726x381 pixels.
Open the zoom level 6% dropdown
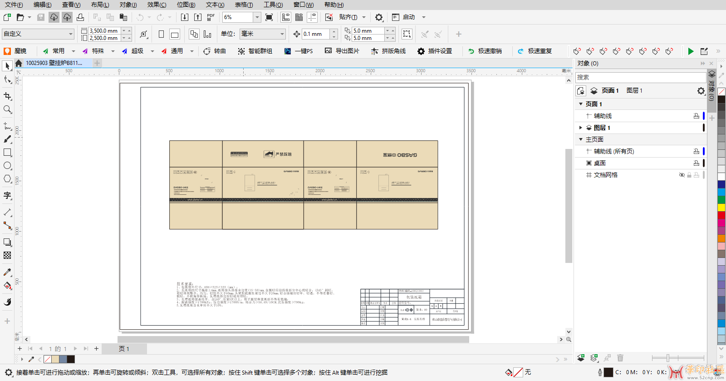point(257,17)
